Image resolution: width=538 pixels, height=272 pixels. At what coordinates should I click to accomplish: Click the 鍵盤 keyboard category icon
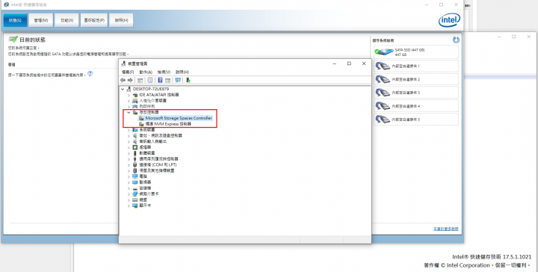[x=134, y=200]
